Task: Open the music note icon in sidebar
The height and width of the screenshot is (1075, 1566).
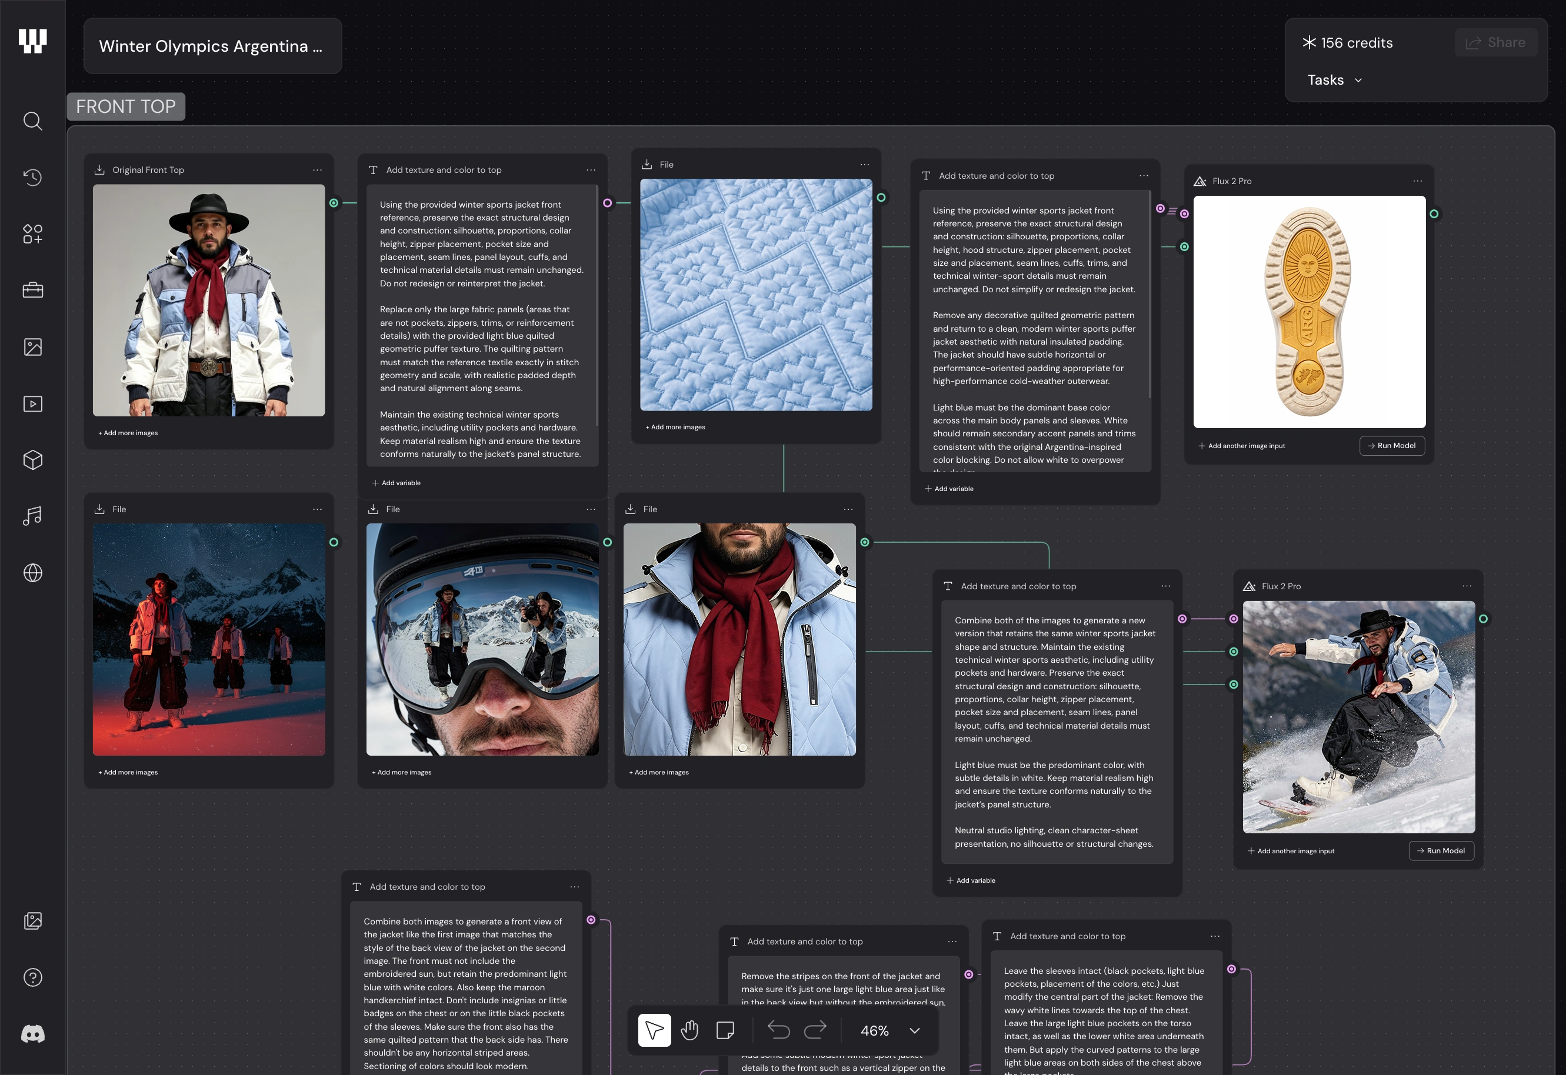Action: pos(32,516)
